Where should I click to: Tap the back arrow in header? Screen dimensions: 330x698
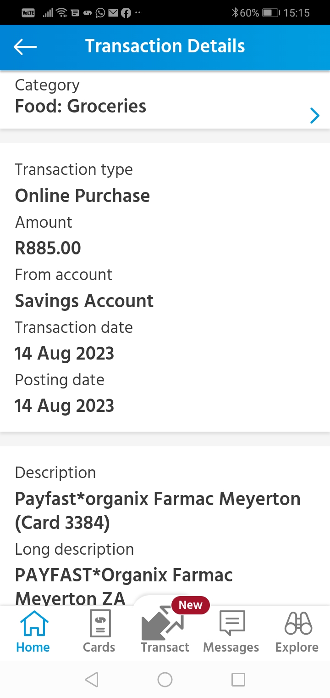(25, 47)
